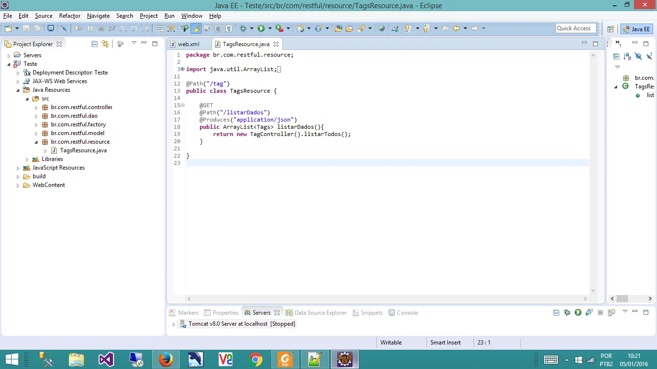Collapse all items in Project Explorer
Screen dimensions: 657x369
coord(95,44)
